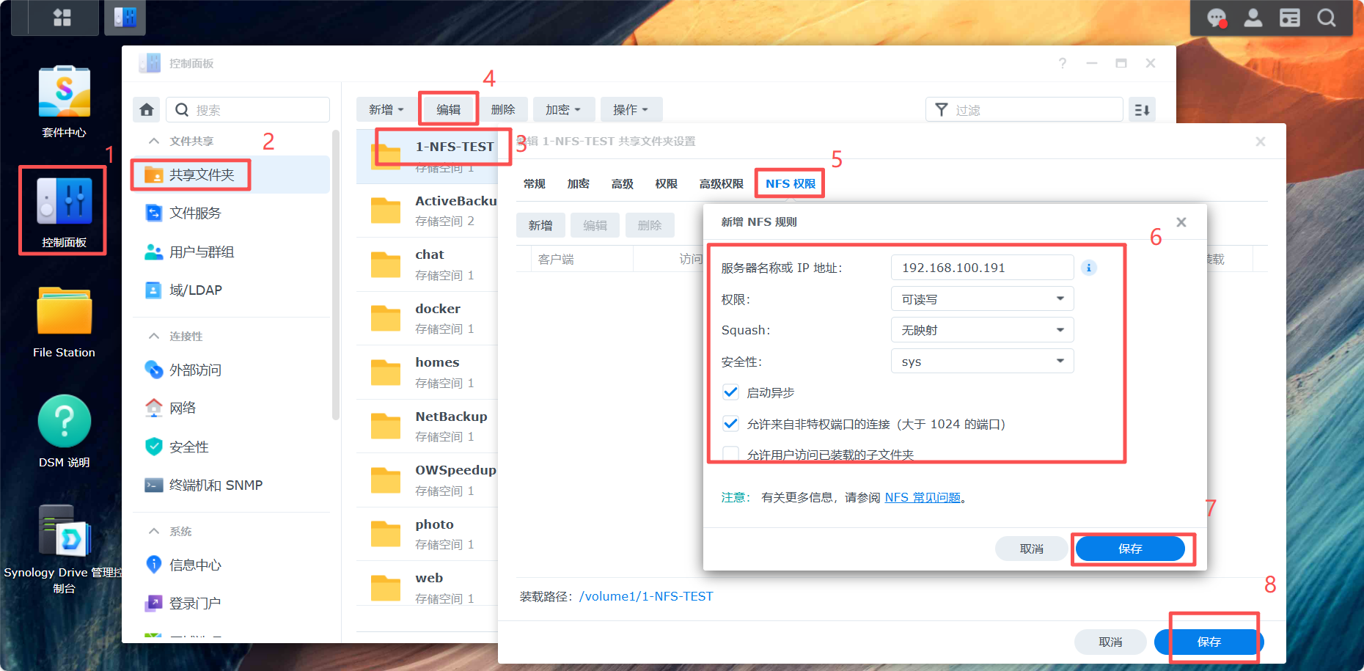
Task: Open the 安全性 sys dropdown
Action: pyautogui.click(x=982, y=361)
